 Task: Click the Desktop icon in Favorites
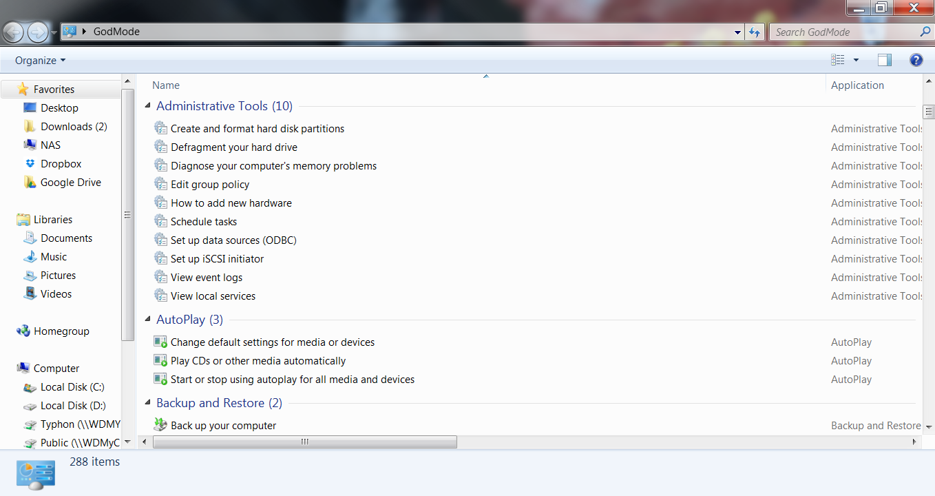(30, 107)
